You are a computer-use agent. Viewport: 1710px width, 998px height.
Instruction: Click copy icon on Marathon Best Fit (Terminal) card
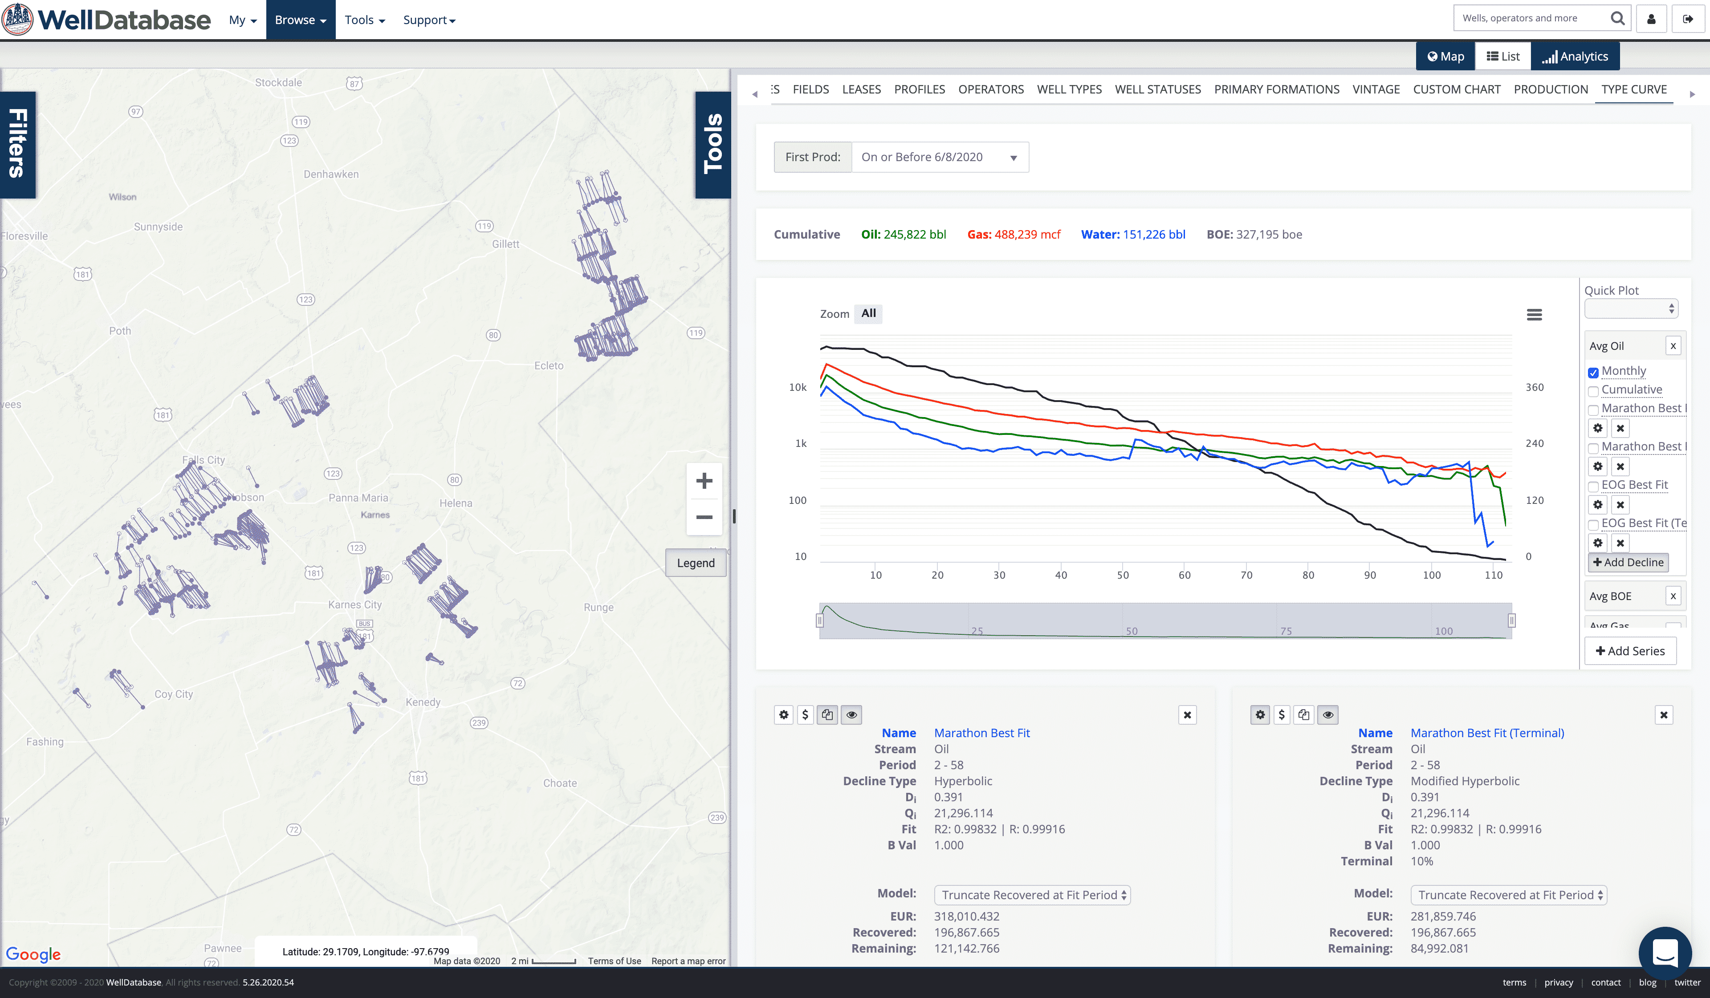[x=1303, y=714]
